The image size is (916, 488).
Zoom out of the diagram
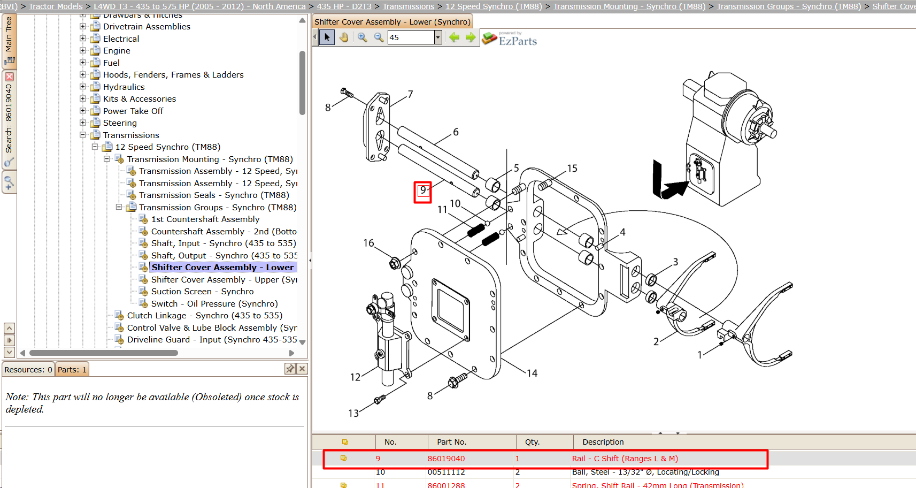tap(379, 37)
